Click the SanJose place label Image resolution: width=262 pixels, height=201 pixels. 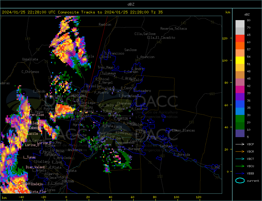click(130, 50)
